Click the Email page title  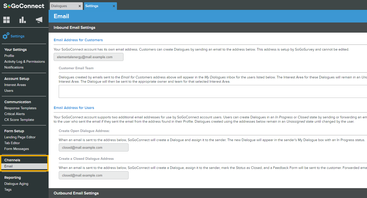click(x=62, y=16)
